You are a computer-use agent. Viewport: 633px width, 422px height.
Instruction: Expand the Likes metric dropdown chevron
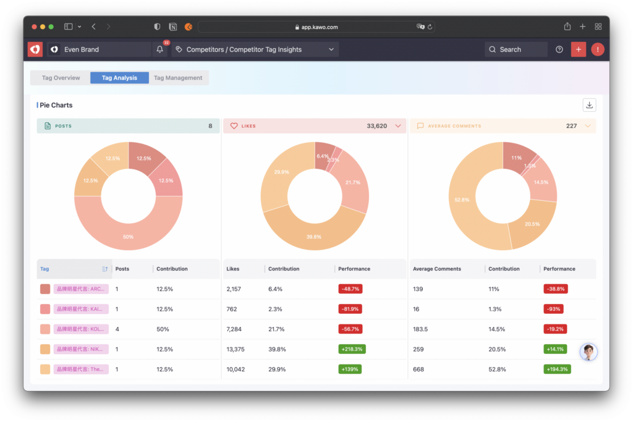pos(398,126)
